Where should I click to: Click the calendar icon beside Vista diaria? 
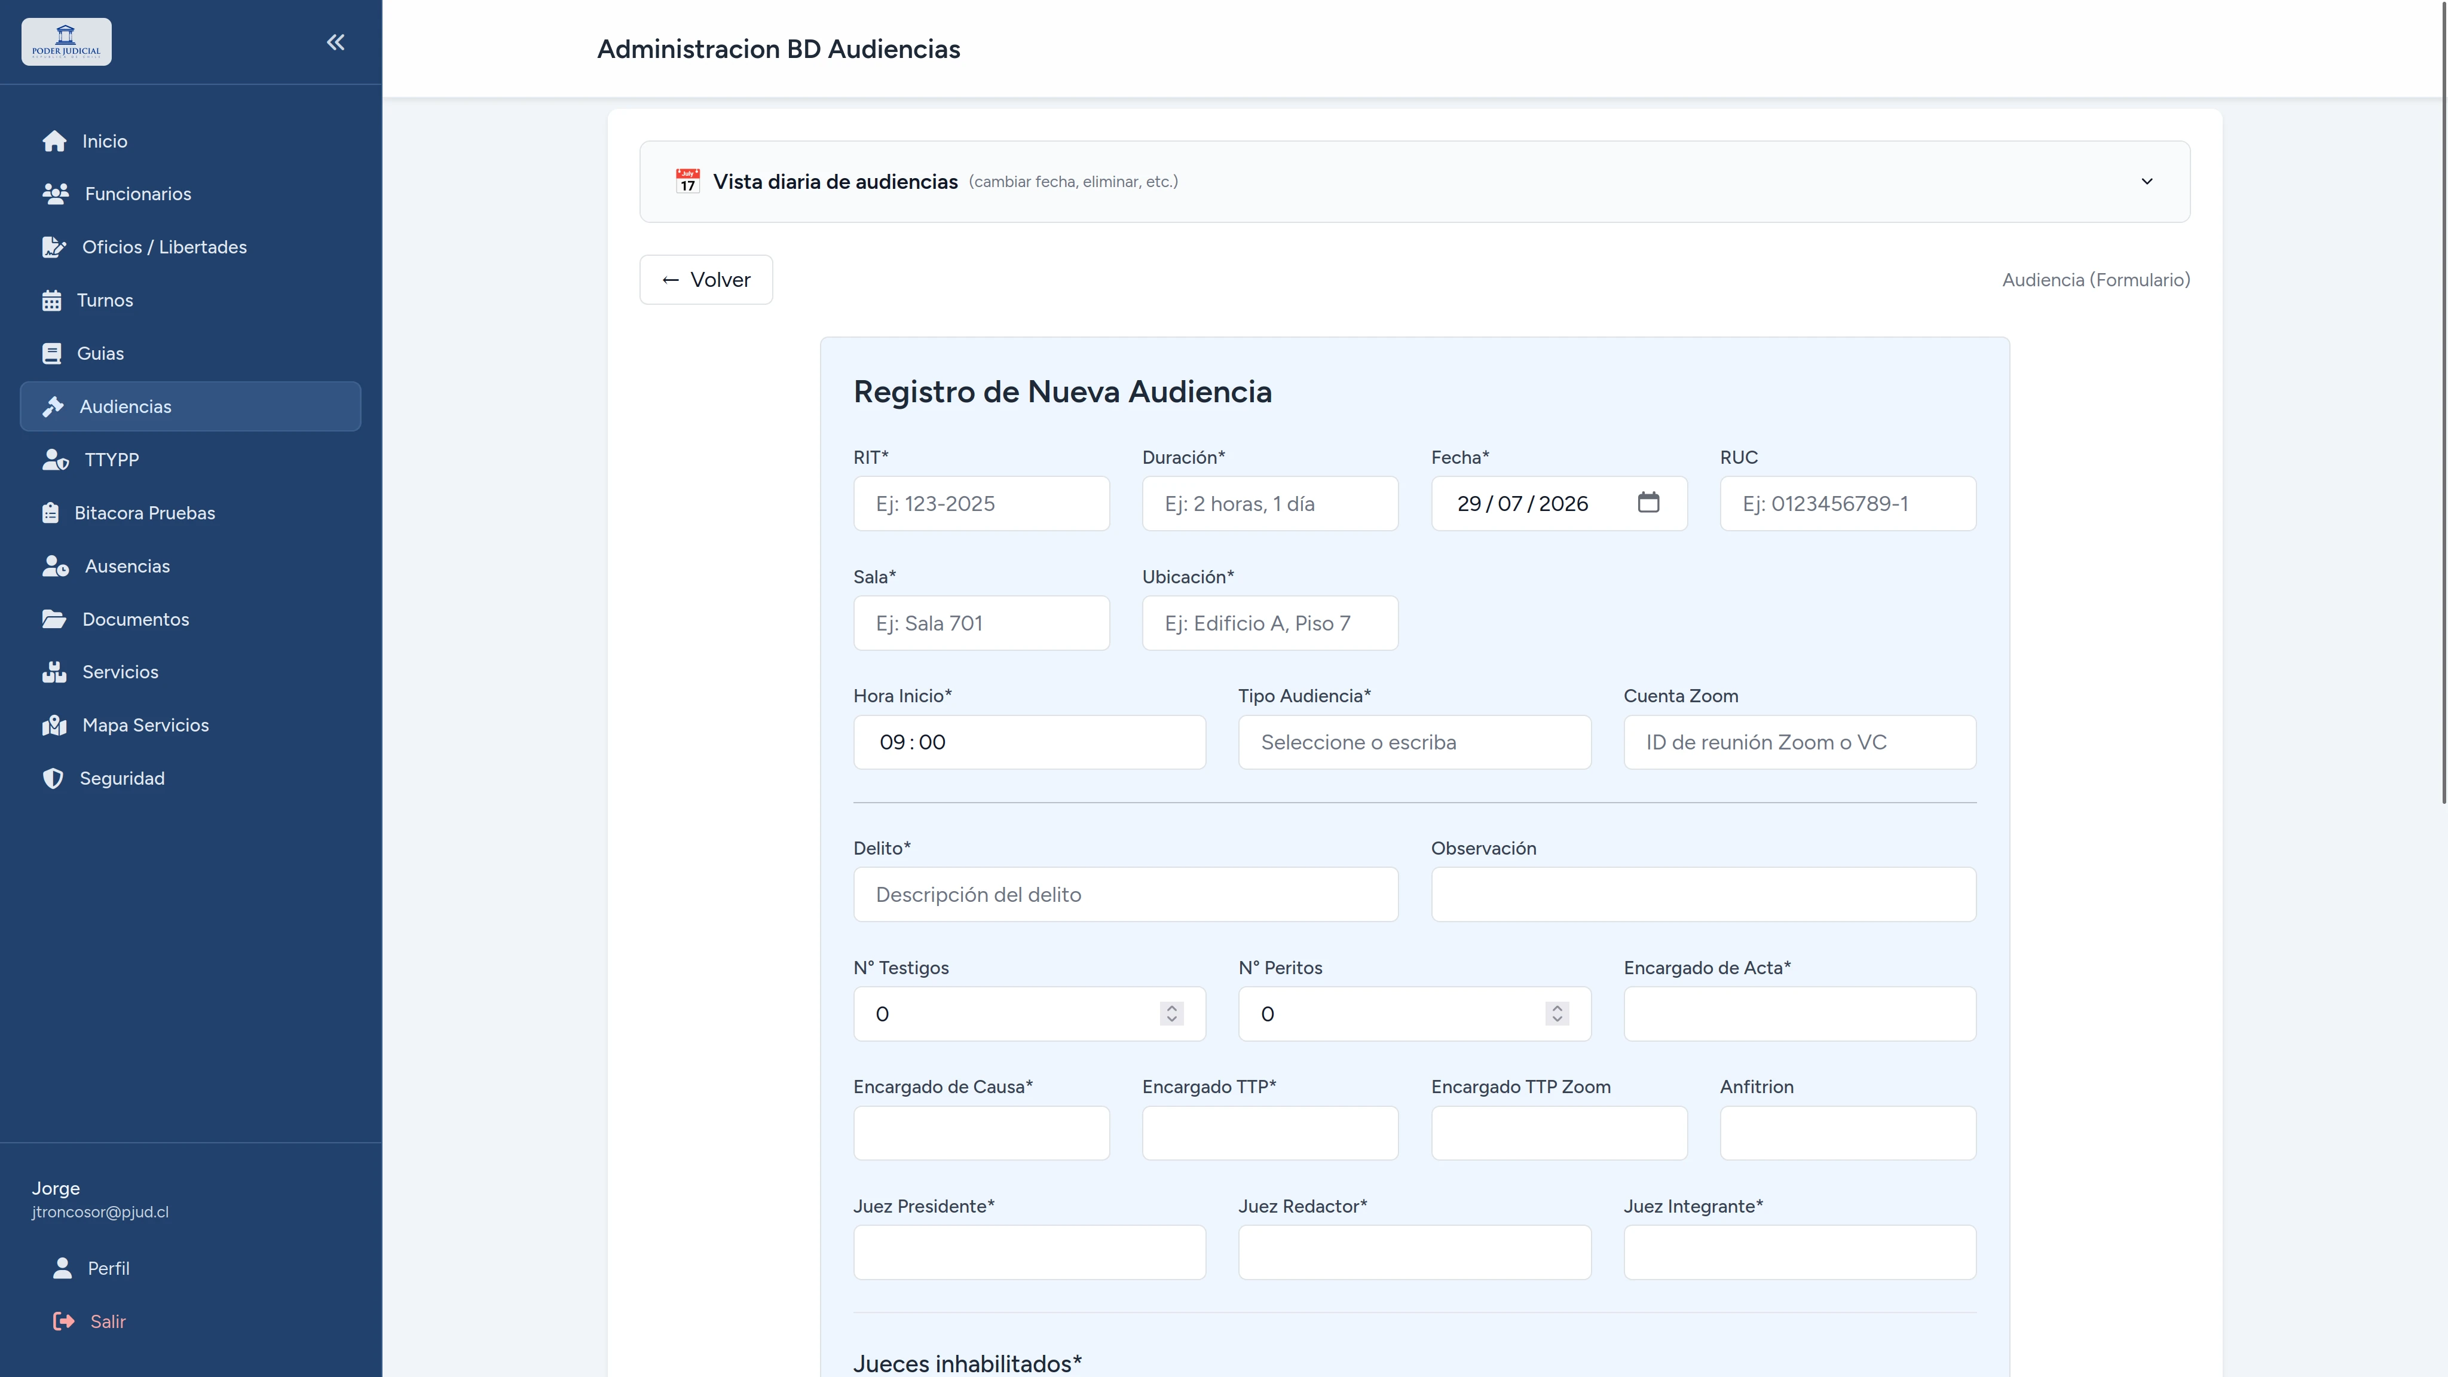click(688, 182)
